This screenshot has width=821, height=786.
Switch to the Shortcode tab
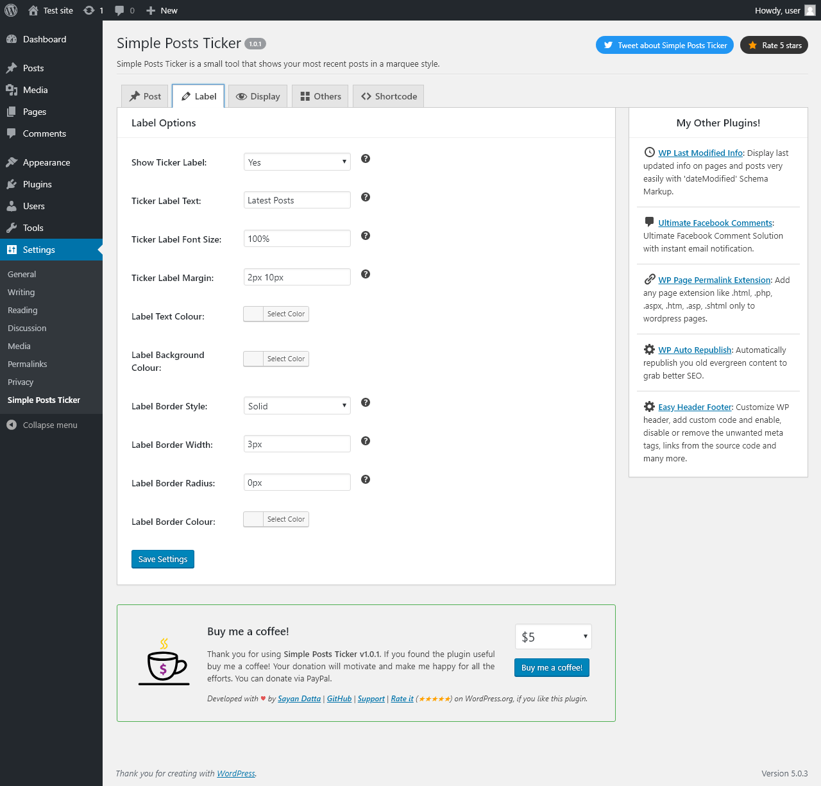(389, 96)
